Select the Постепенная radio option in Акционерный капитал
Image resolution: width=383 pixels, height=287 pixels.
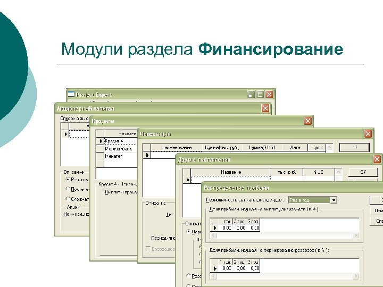pyautogui.click(x=68, y=189)
